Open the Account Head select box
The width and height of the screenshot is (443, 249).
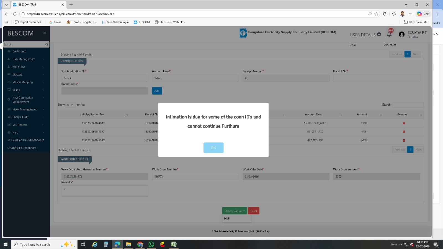pos(195,78)
